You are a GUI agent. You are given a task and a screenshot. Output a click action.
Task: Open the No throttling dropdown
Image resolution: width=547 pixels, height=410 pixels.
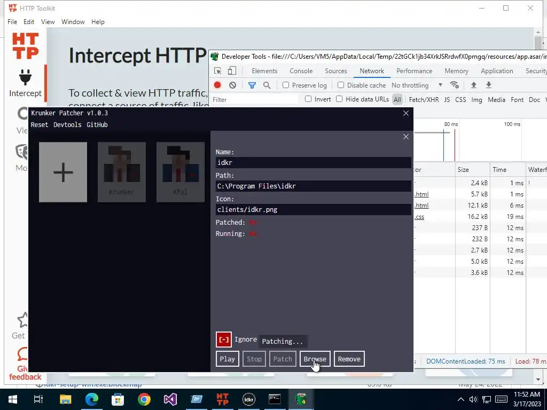tap(417, 85)
